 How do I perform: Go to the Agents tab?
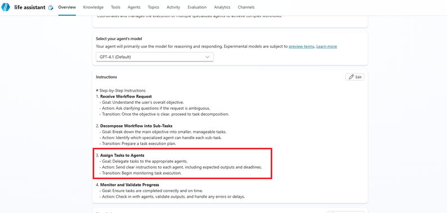(x=134, y=7)
